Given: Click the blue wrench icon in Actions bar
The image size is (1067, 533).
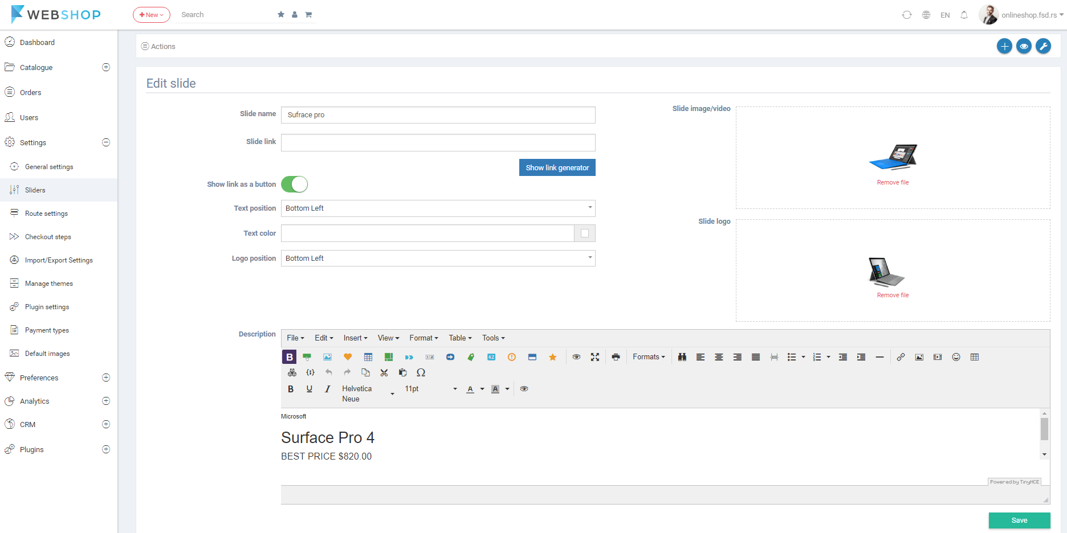Looking at the screenshot, I should 1043,46.
